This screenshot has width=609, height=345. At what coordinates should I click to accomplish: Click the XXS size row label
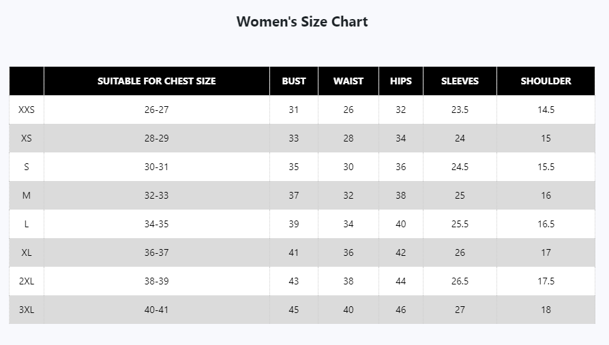[27, 110]
